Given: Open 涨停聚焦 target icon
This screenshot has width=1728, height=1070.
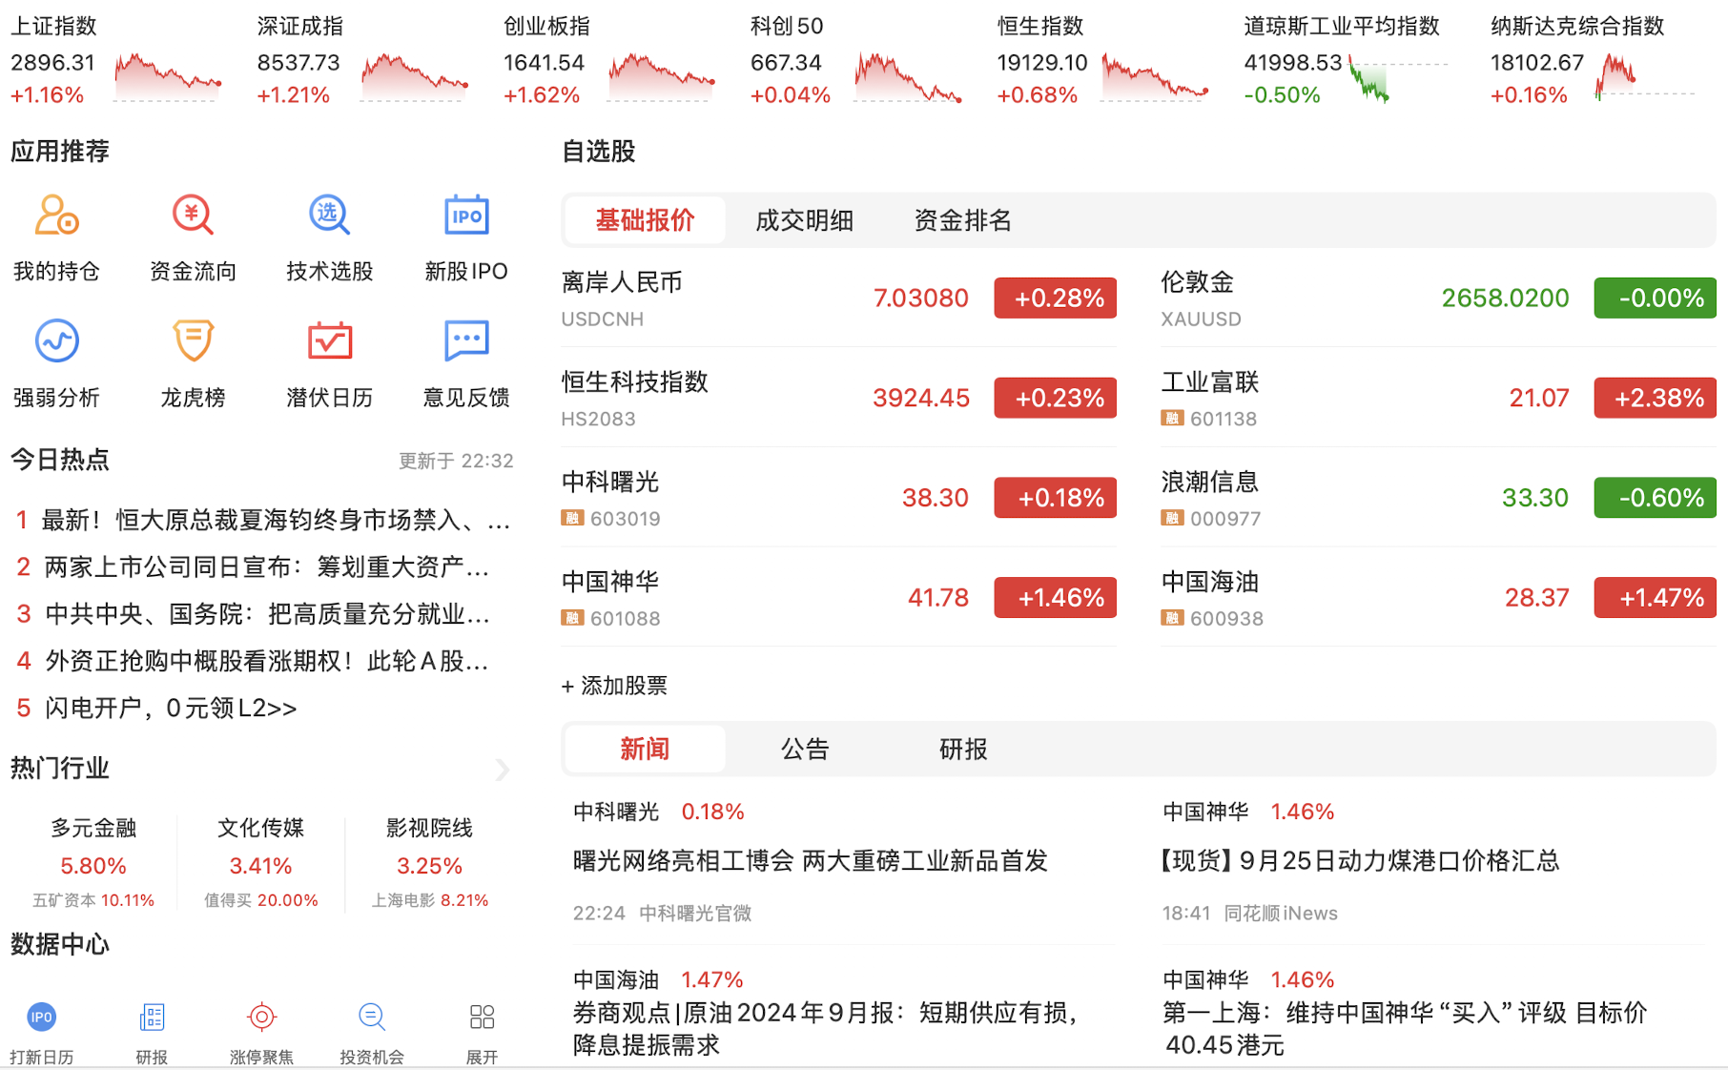Looking at the screenshot, I should tap(261, 1017).
